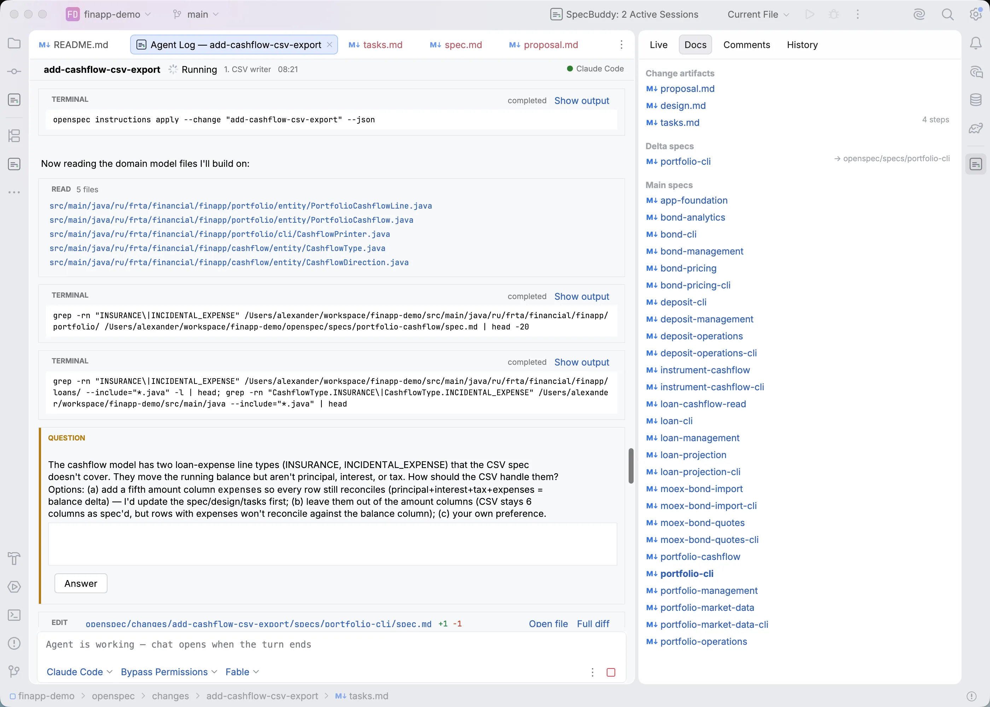Open the Project folder tool window icon
Viewport: 990px width, 707px height.
14,43
